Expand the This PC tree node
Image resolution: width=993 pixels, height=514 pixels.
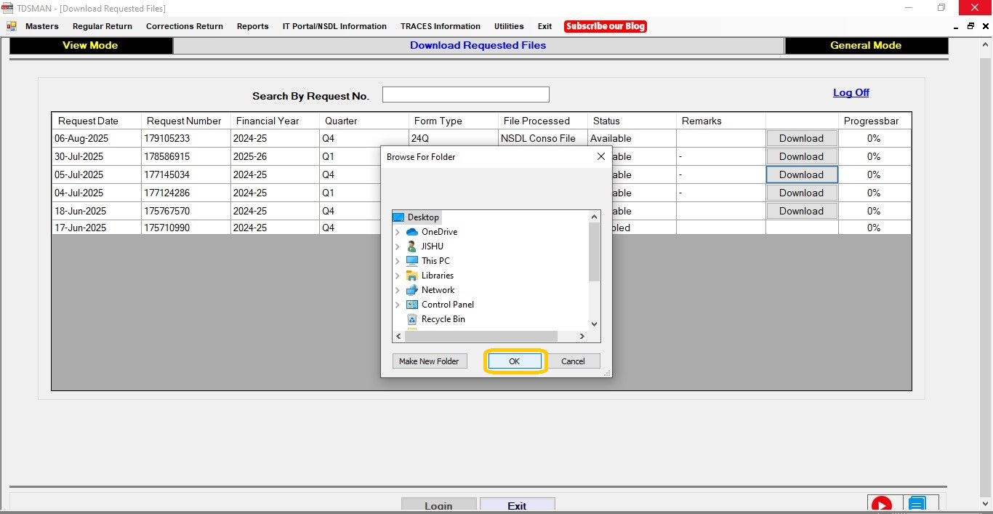click(398, 261)
